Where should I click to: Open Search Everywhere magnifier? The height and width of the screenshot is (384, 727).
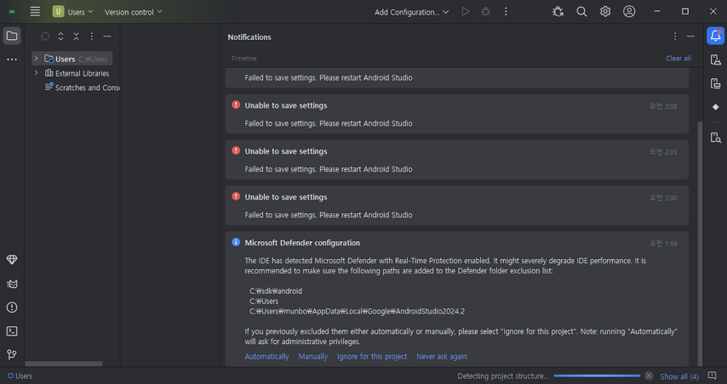coord(581,12)
